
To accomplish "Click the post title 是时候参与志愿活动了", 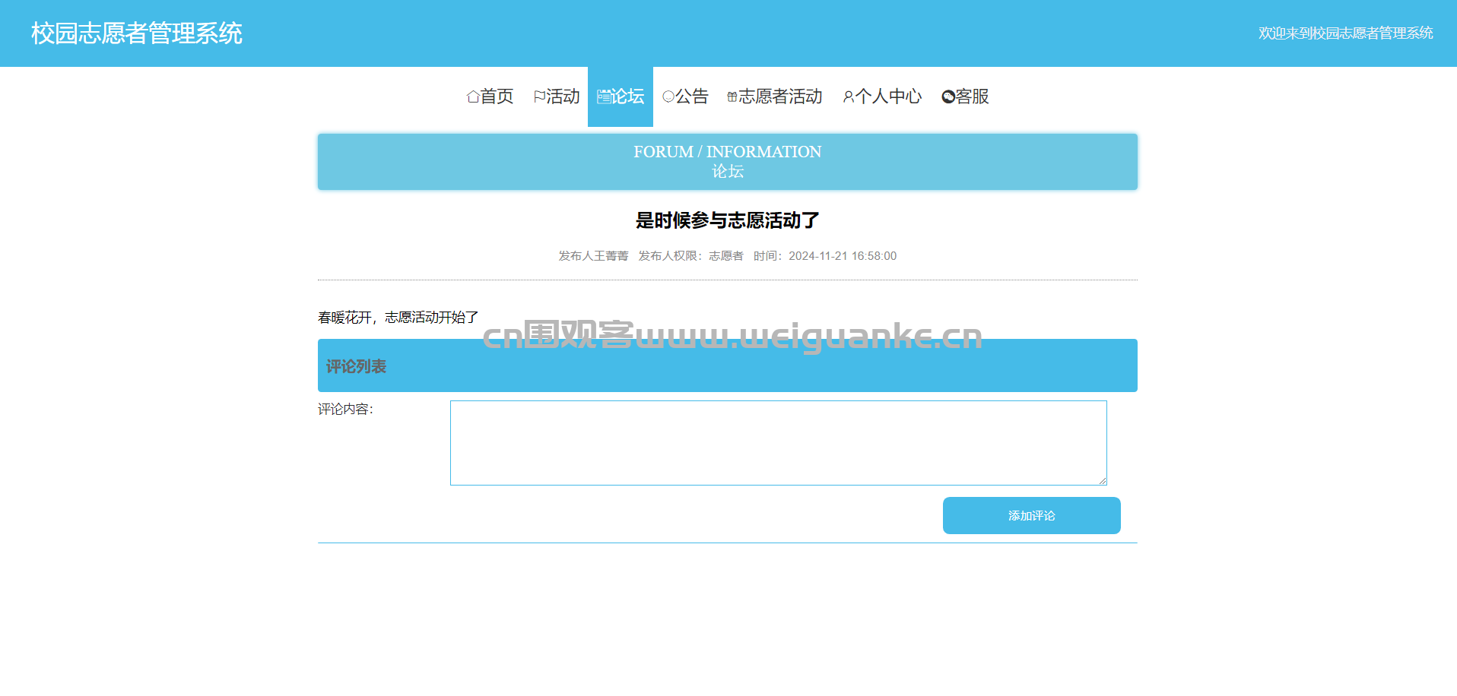I will (727, 220).
